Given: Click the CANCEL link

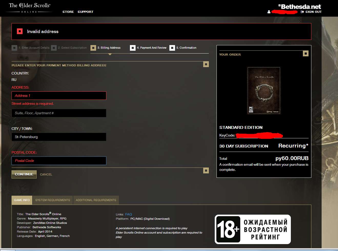Looking at the screenshot, I should tap(46, 174).
